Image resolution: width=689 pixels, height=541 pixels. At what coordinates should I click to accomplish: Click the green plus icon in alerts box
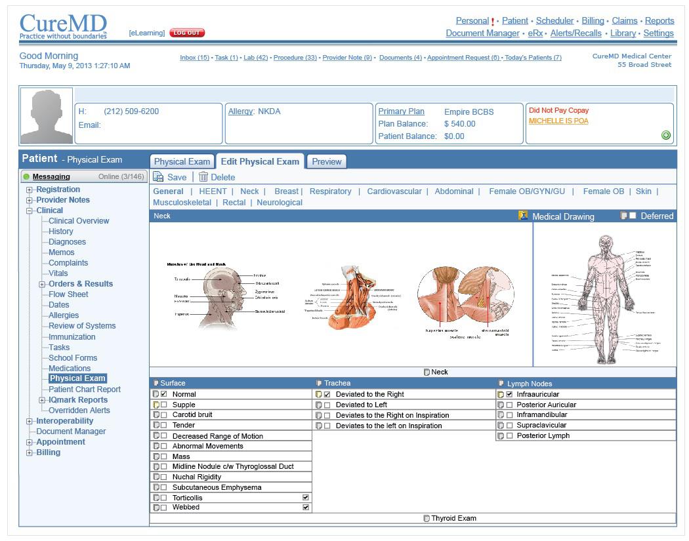pyautogui.click(x=666, y=135)
